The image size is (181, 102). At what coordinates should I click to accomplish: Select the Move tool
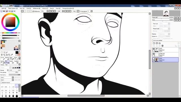coord(2,55)
